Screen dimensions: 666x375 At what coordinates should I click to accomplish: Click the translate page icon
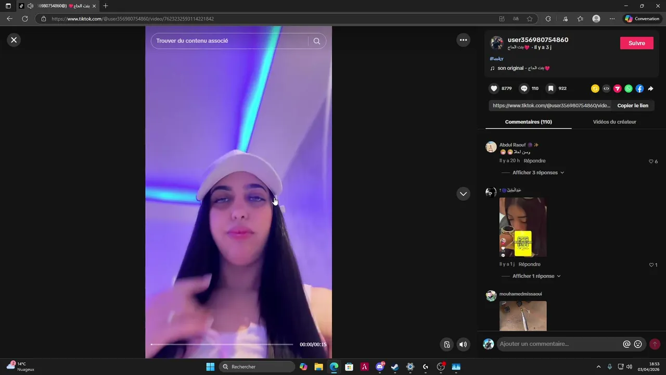(516, 19)
